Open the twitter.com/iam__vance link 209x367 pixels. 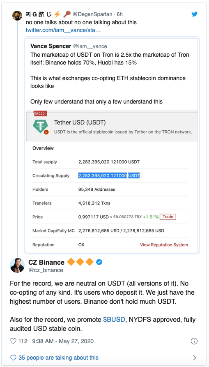pyautogui.click(x=63, y=30)
